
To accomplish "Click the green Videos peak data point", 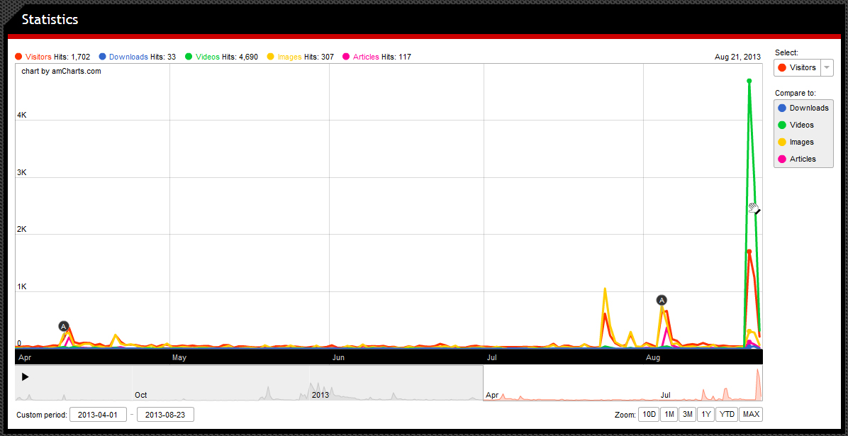I will coord(749,81).
